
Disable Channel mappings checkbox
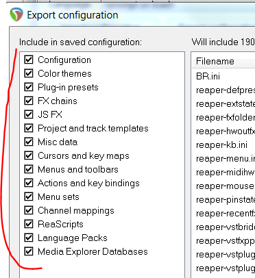[x=29, y=210]
